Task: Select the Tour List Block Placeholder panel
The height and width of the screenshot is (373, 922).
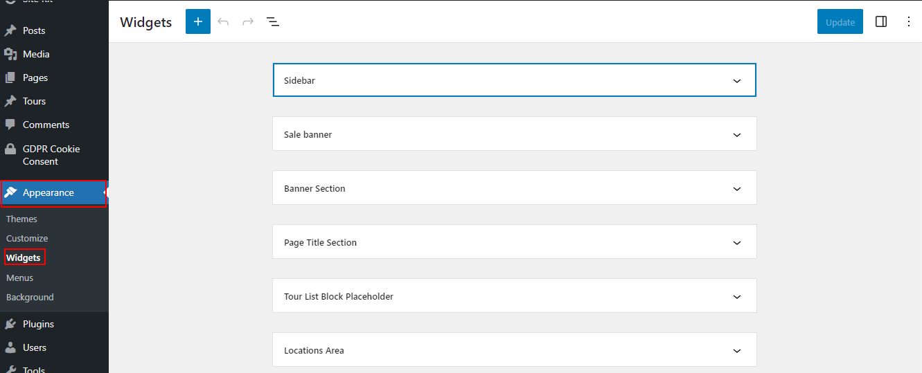Action: point(515,296)
